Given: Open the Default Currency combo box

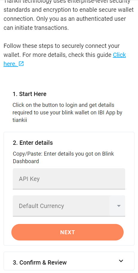Looking at the screenshot, I should [69, 206].
